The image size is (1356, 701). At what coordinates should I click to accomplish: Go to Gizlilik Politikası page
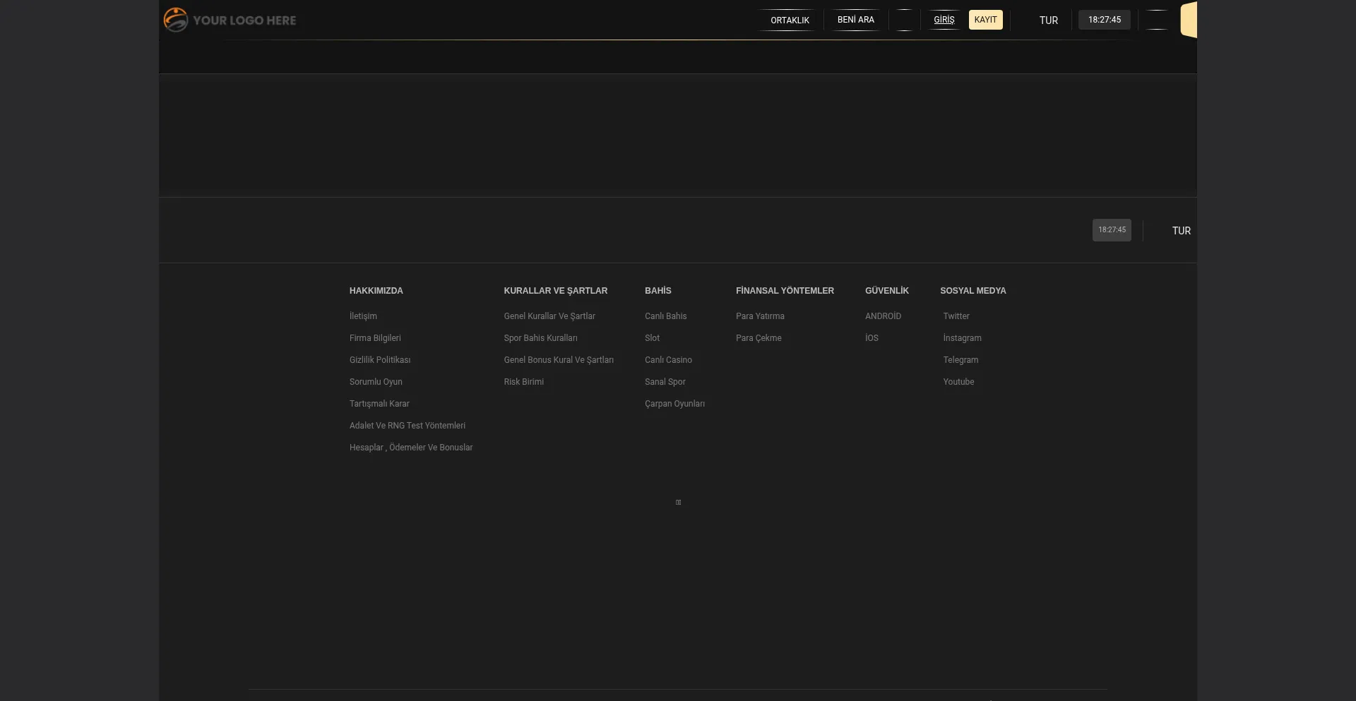(380, 360)
